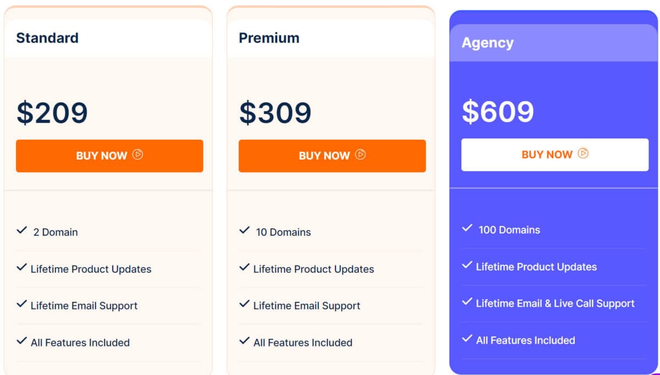Click the checkmark beside 2 Domain

(x=21, y=230)
